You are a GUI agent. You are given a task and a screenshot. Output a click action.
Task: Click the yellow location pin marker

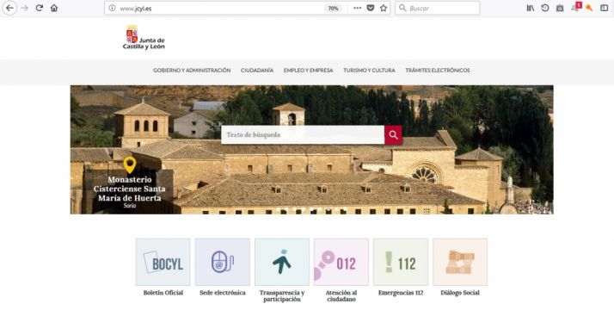(x=130, y=164)
